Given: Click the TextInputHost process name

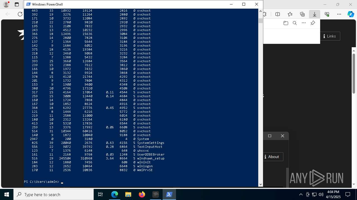Looking at the screenshot, I should (149, 147).
